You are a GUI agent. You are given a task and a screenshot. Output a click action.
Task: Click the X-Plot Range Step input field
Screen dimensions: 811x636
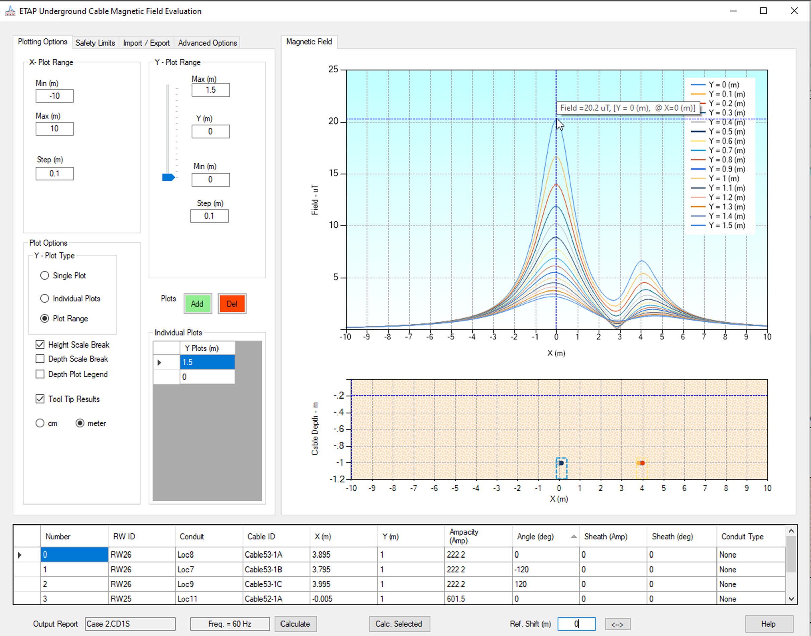click(x=55, y=174)
